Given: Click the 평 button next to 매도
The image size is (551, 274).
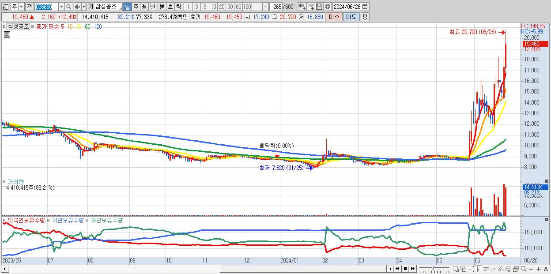Looking at the screenshot, I should tap(365, 17).
